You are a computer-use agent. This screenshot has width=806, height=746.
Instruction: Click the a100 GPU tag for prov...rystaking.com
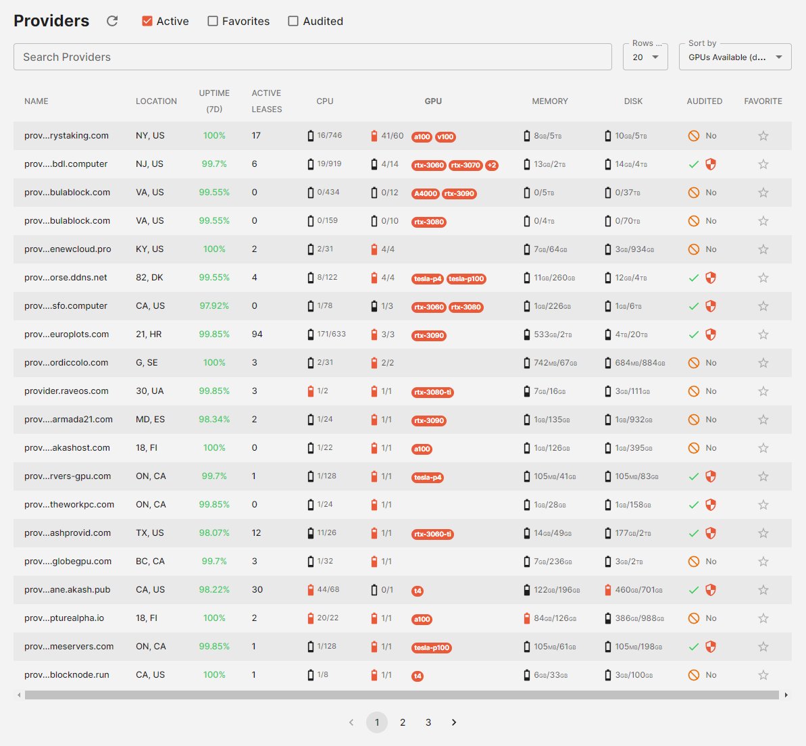click(422, 136)
